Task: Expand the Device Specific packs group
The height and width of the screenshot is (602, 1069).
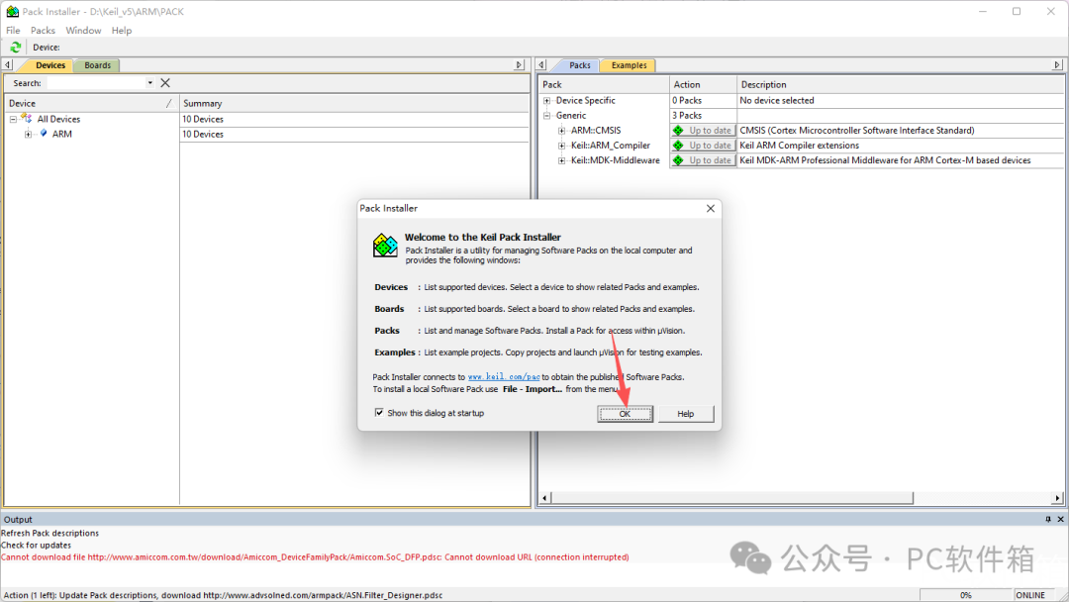Action: pos(546,100)
